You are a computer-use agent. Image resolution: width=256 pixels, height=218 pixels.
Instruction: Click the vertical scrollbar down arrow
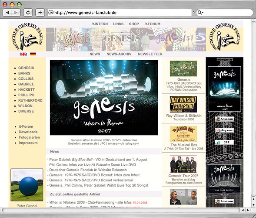pos(253,204)
